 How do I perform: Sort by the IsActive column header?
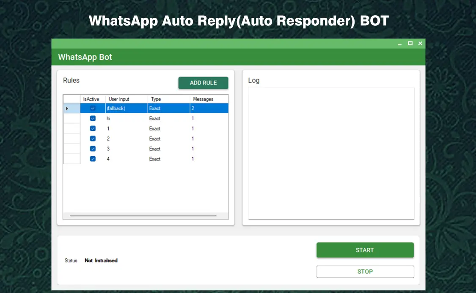(x=91, y=99)
